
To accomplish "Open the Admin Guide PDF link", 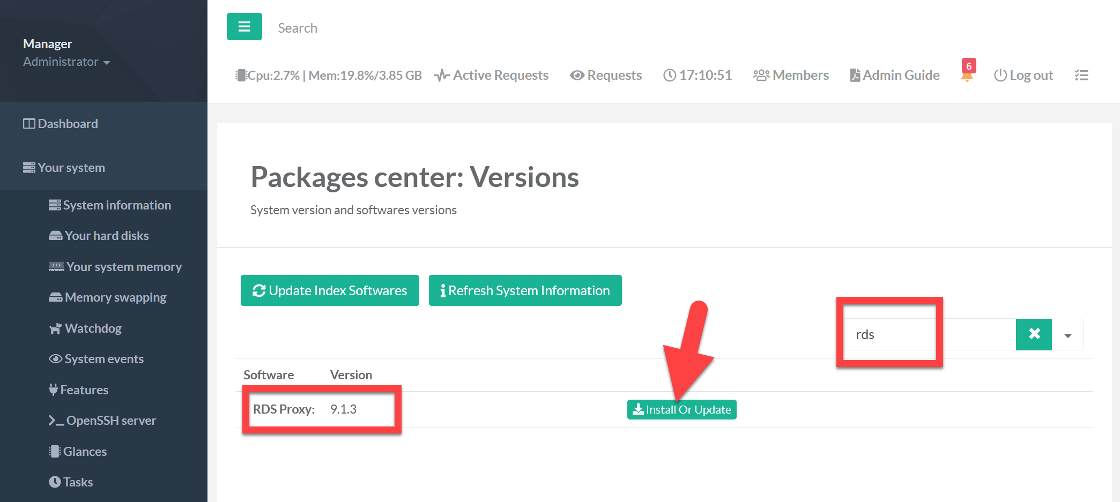I will 895,76.
